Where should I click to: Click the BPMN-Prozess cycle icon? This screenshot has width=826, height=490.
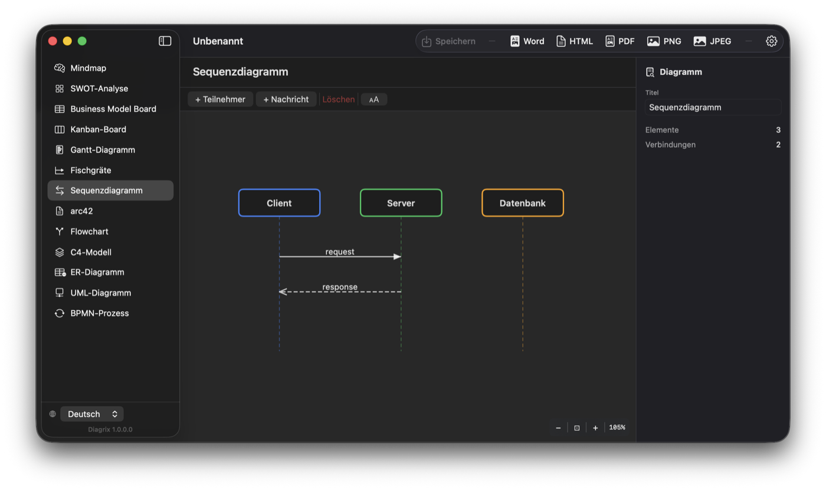60,313
